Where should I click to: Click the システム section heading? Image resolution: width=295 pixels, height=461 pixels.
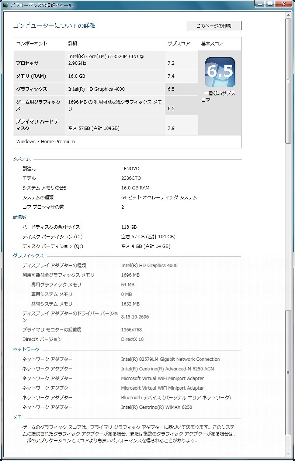22,159
